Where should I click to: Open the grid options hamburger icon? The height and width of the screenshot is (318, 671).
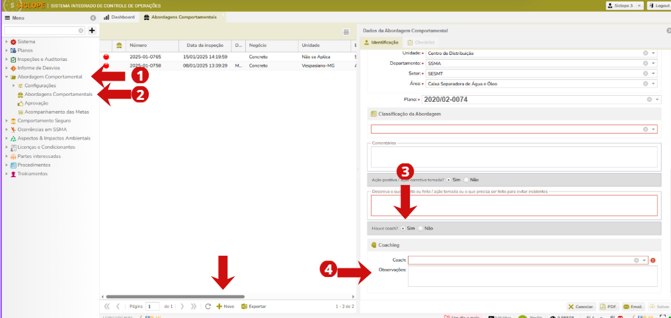click(346, 32)
